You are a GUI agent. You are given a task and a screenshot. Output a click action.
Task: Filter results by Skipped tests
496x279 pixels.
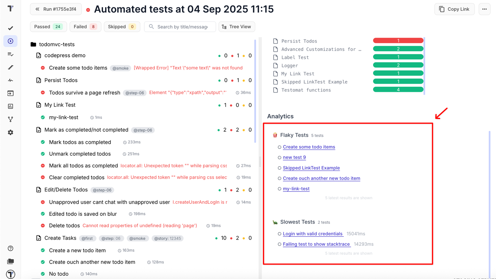(122, 27)
